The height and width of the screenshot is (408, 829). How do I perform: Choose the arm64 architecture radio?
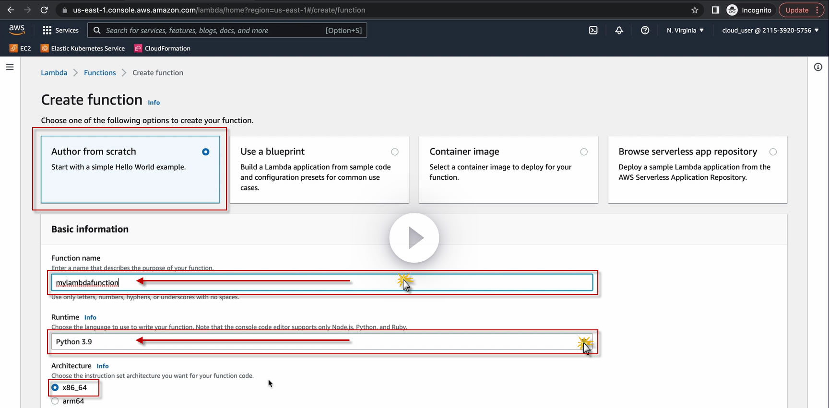point(55,401)
